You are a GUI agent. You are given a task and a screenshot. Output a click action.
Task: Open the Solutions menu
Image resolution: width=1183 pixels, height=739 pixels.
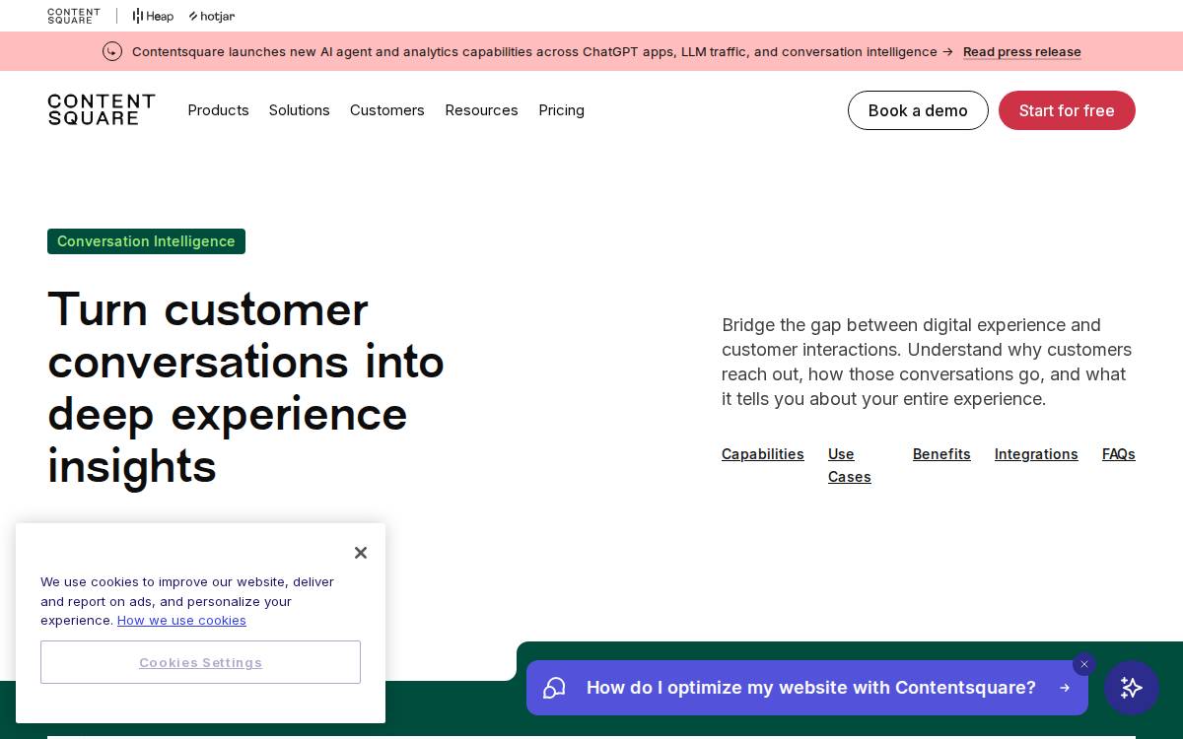point(299,110)
